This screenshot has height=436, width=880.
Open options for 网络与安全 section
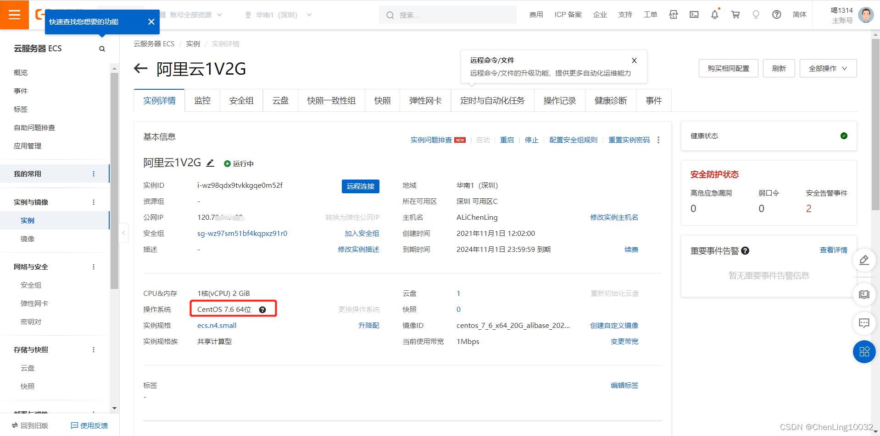(x=94, y=267)
